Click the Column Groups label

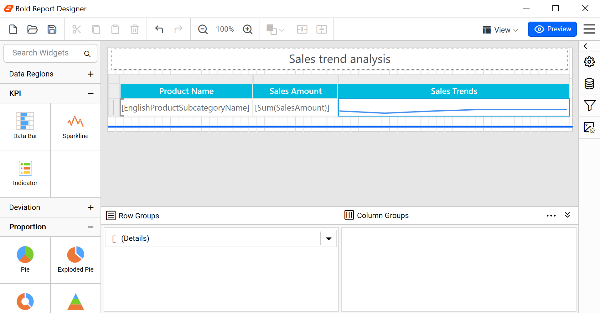click(383, 216)
